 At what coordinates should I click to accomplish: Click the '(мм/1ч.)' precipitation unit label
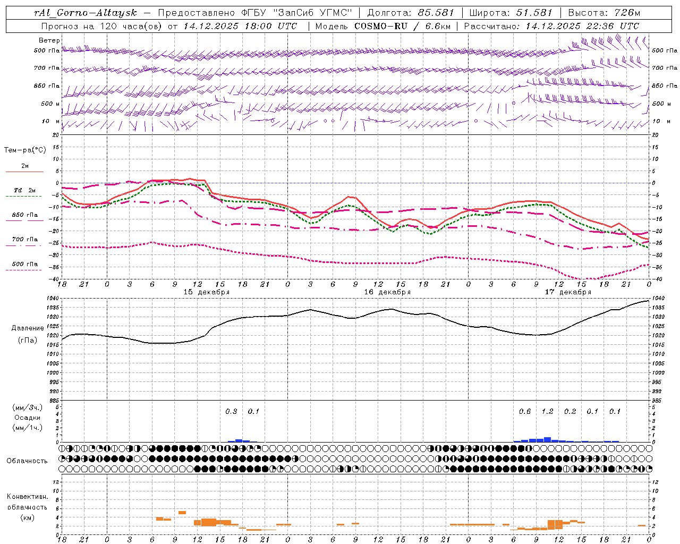point(27,428)
